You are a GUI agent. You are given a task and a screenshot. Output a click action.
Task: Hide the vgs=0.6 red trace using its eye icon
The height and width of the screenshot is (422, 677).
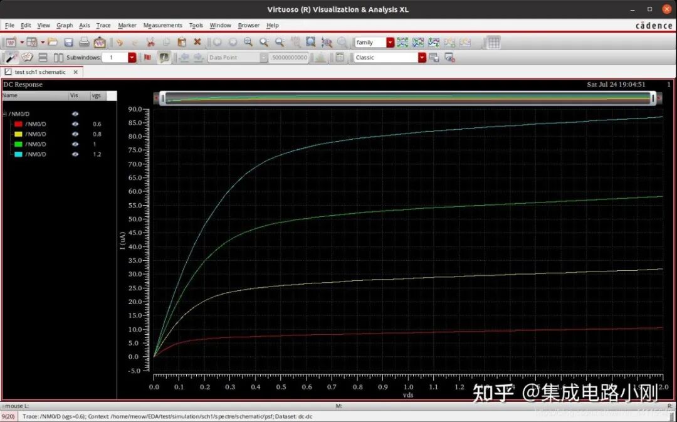tap(75, 124)
